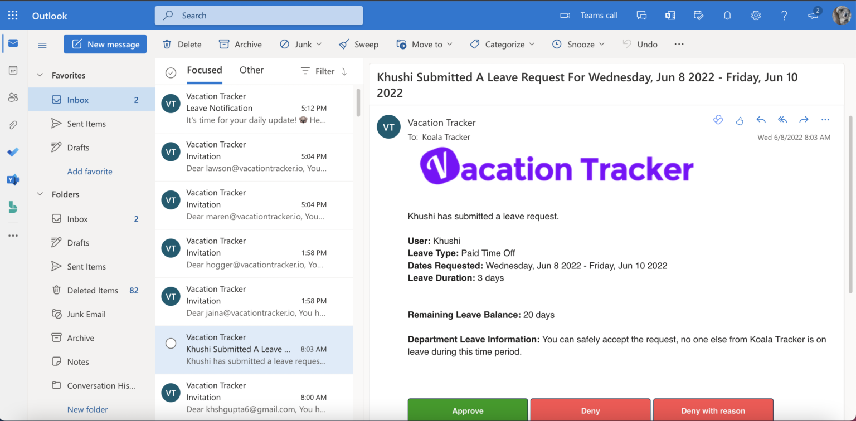
Task: Open account profile picture
Action: [x=841, y=16]
